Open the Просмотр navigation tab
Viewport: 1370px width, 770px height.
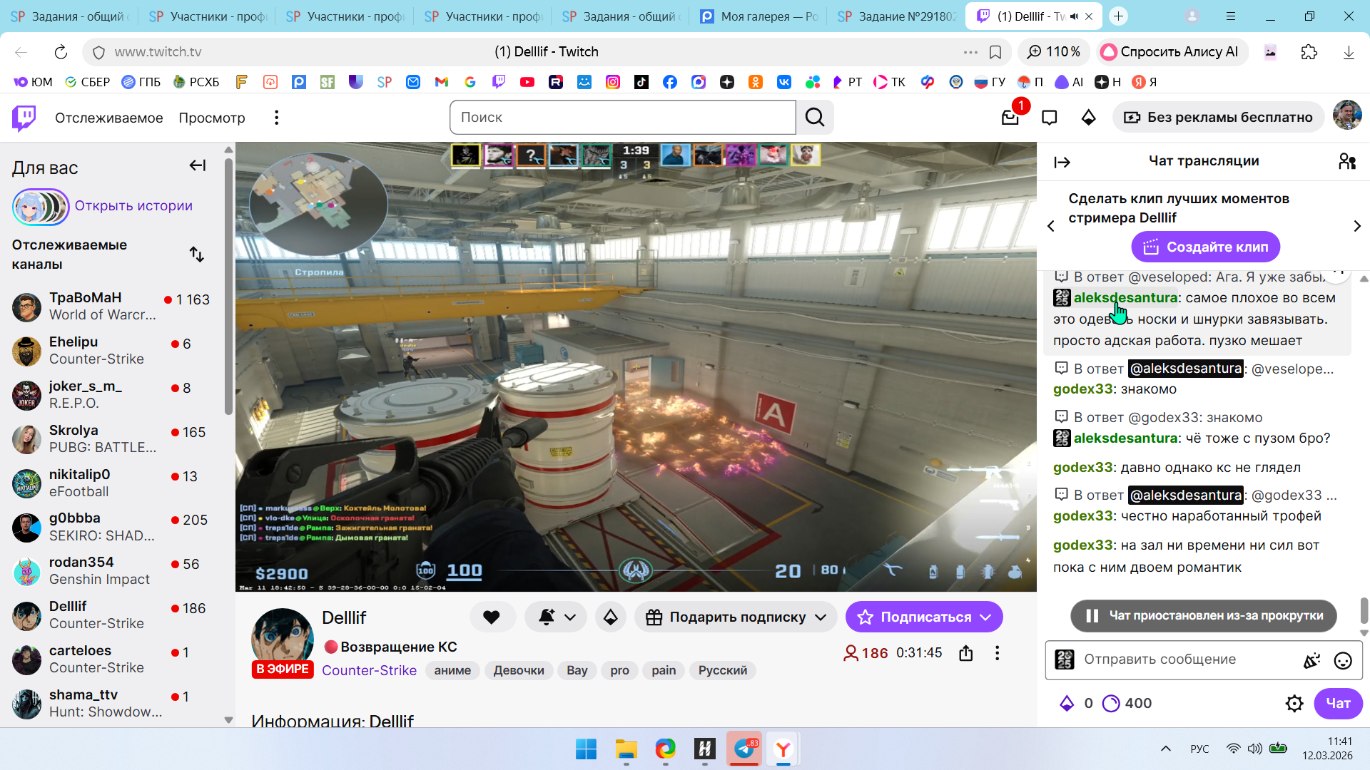211,118
